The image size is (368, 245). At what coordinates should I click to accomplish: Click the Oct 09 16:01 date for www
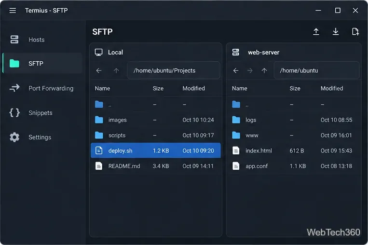(336, 135)
